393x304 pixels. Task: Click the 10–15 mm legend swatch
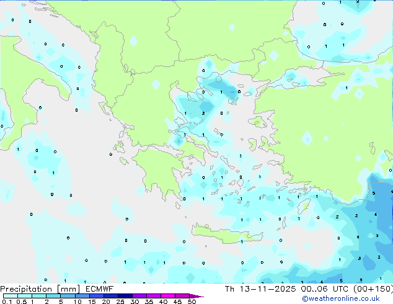82,296
